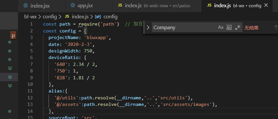Click JS icon on bl-wx index.js tab
278x119 pixels.
tap(209, 6)
